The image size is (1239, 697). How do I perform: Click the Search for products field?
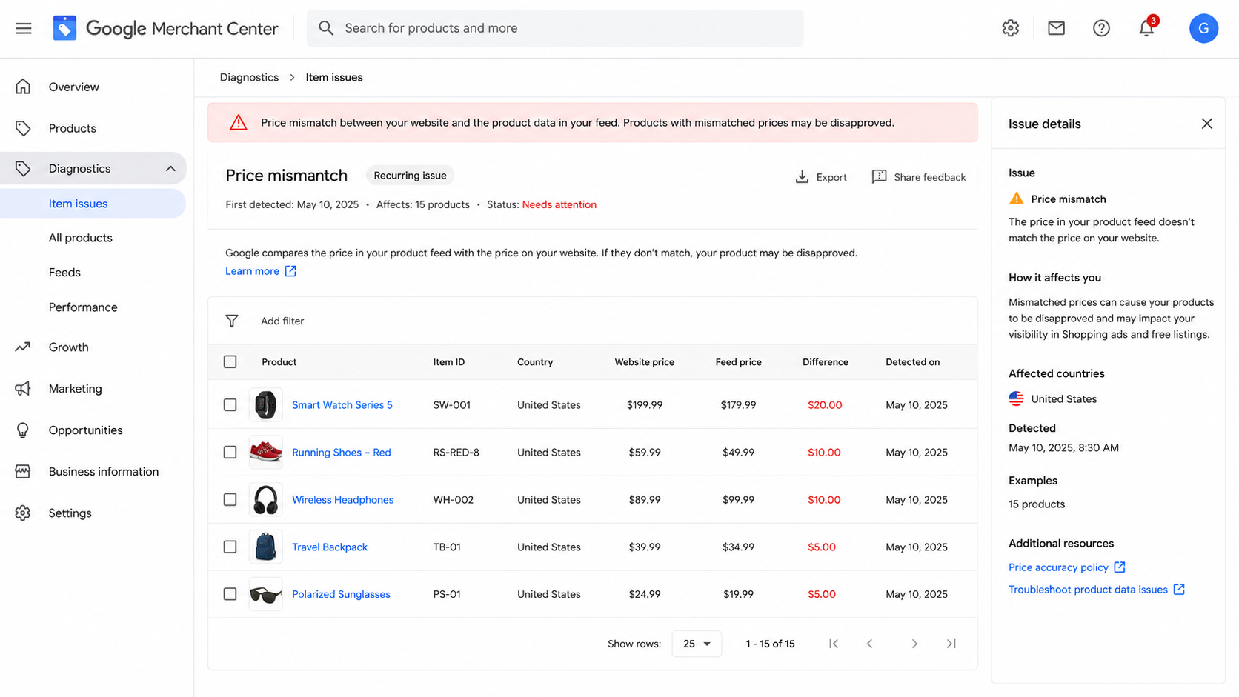[x=555, y=28]
